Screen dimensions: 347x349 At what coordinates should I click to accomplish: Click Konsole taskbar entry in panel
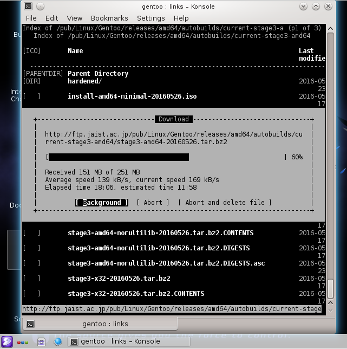pyautogui.click(x=128, y=341)
